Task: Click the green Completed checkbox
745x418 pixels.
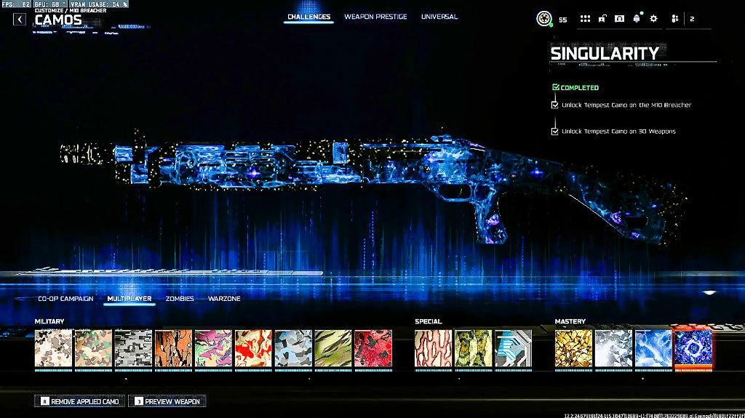Action: click(555, 88)
